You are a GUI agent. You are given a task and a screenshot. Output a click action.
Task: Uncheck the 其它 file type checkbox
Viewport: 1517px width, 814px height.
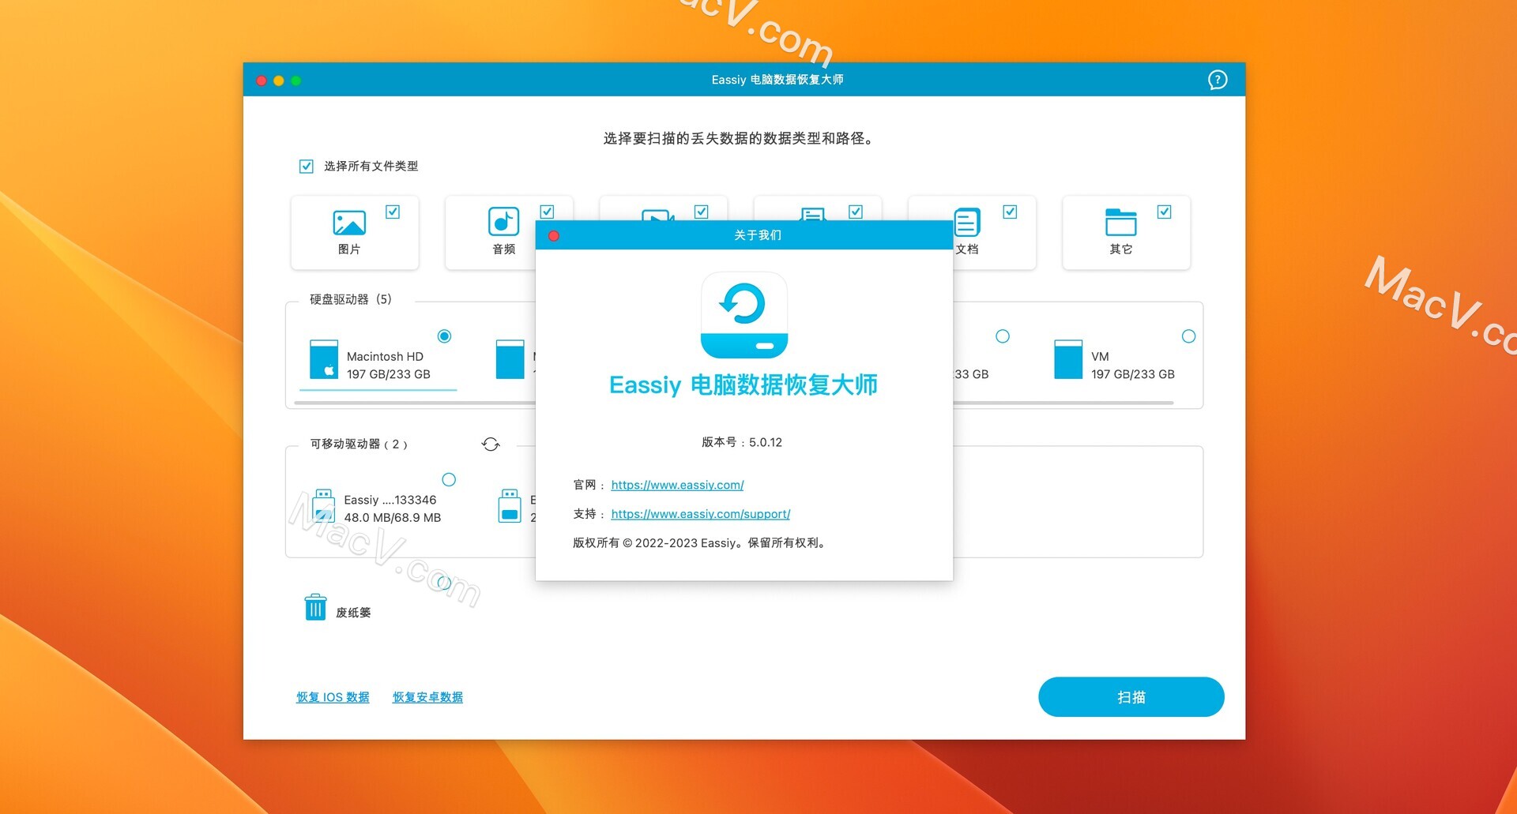click(1164, 212)
